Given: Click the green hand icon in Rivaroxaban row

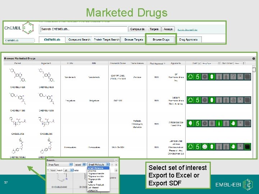Looking at the screenshot, I should (233, 147).
